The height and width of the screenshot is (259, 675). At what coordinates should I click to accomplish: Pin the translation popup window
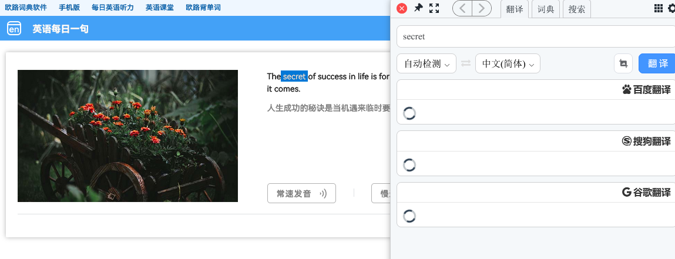[418, 8]
